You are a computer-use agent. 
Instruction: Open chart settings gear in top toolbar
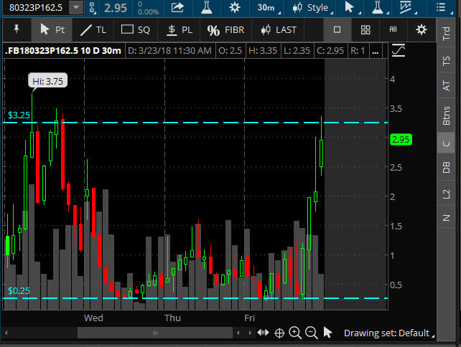tap(234, 8)
